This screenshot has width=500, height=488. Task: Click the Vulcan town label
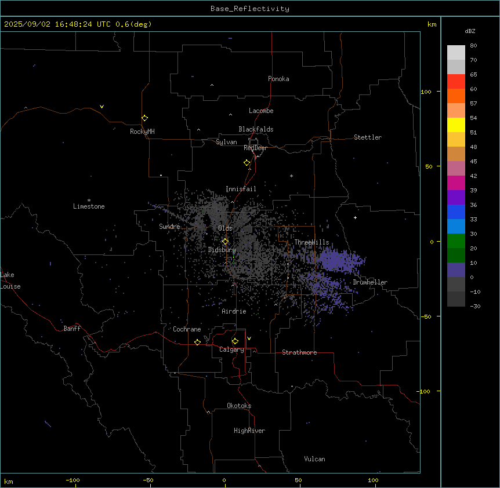(315, 459)
